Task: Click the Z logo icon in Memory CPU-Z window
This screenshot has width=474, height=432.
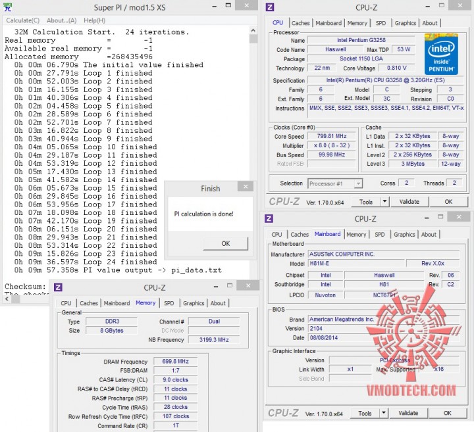Action: point(58,287)
